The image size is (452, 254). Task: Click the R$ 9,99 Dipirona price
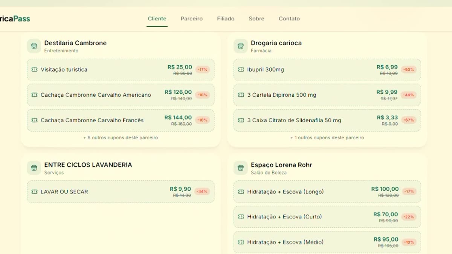pyautogui.click(x=387, y=92)
